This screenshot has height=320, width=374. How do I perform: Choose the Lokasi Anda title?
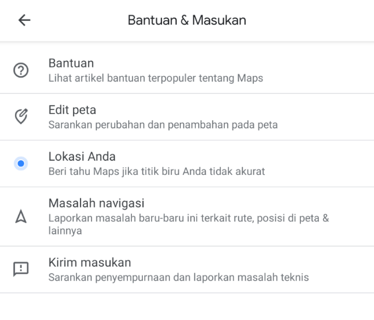tap(82, 157)
